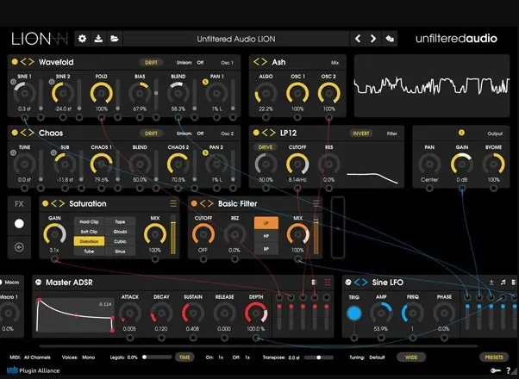Viewport: 519px width, 379px height.
Task: Click the FX back arrow icon
Action: 19,247
